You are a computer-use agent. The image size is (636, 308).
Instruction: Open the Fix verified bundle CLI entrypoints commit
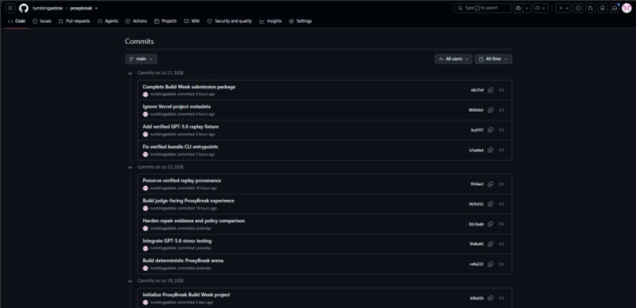click(x=180, y=147)
